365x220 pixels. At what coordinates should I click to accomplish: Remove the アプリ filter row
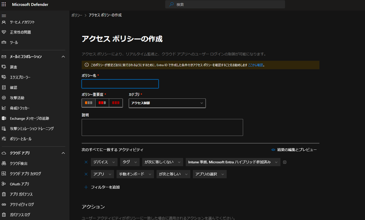[86, 174]
